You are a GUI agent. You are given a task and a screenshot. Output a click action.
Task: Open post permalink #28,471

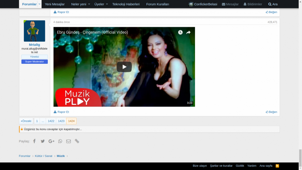click(272, 22)
